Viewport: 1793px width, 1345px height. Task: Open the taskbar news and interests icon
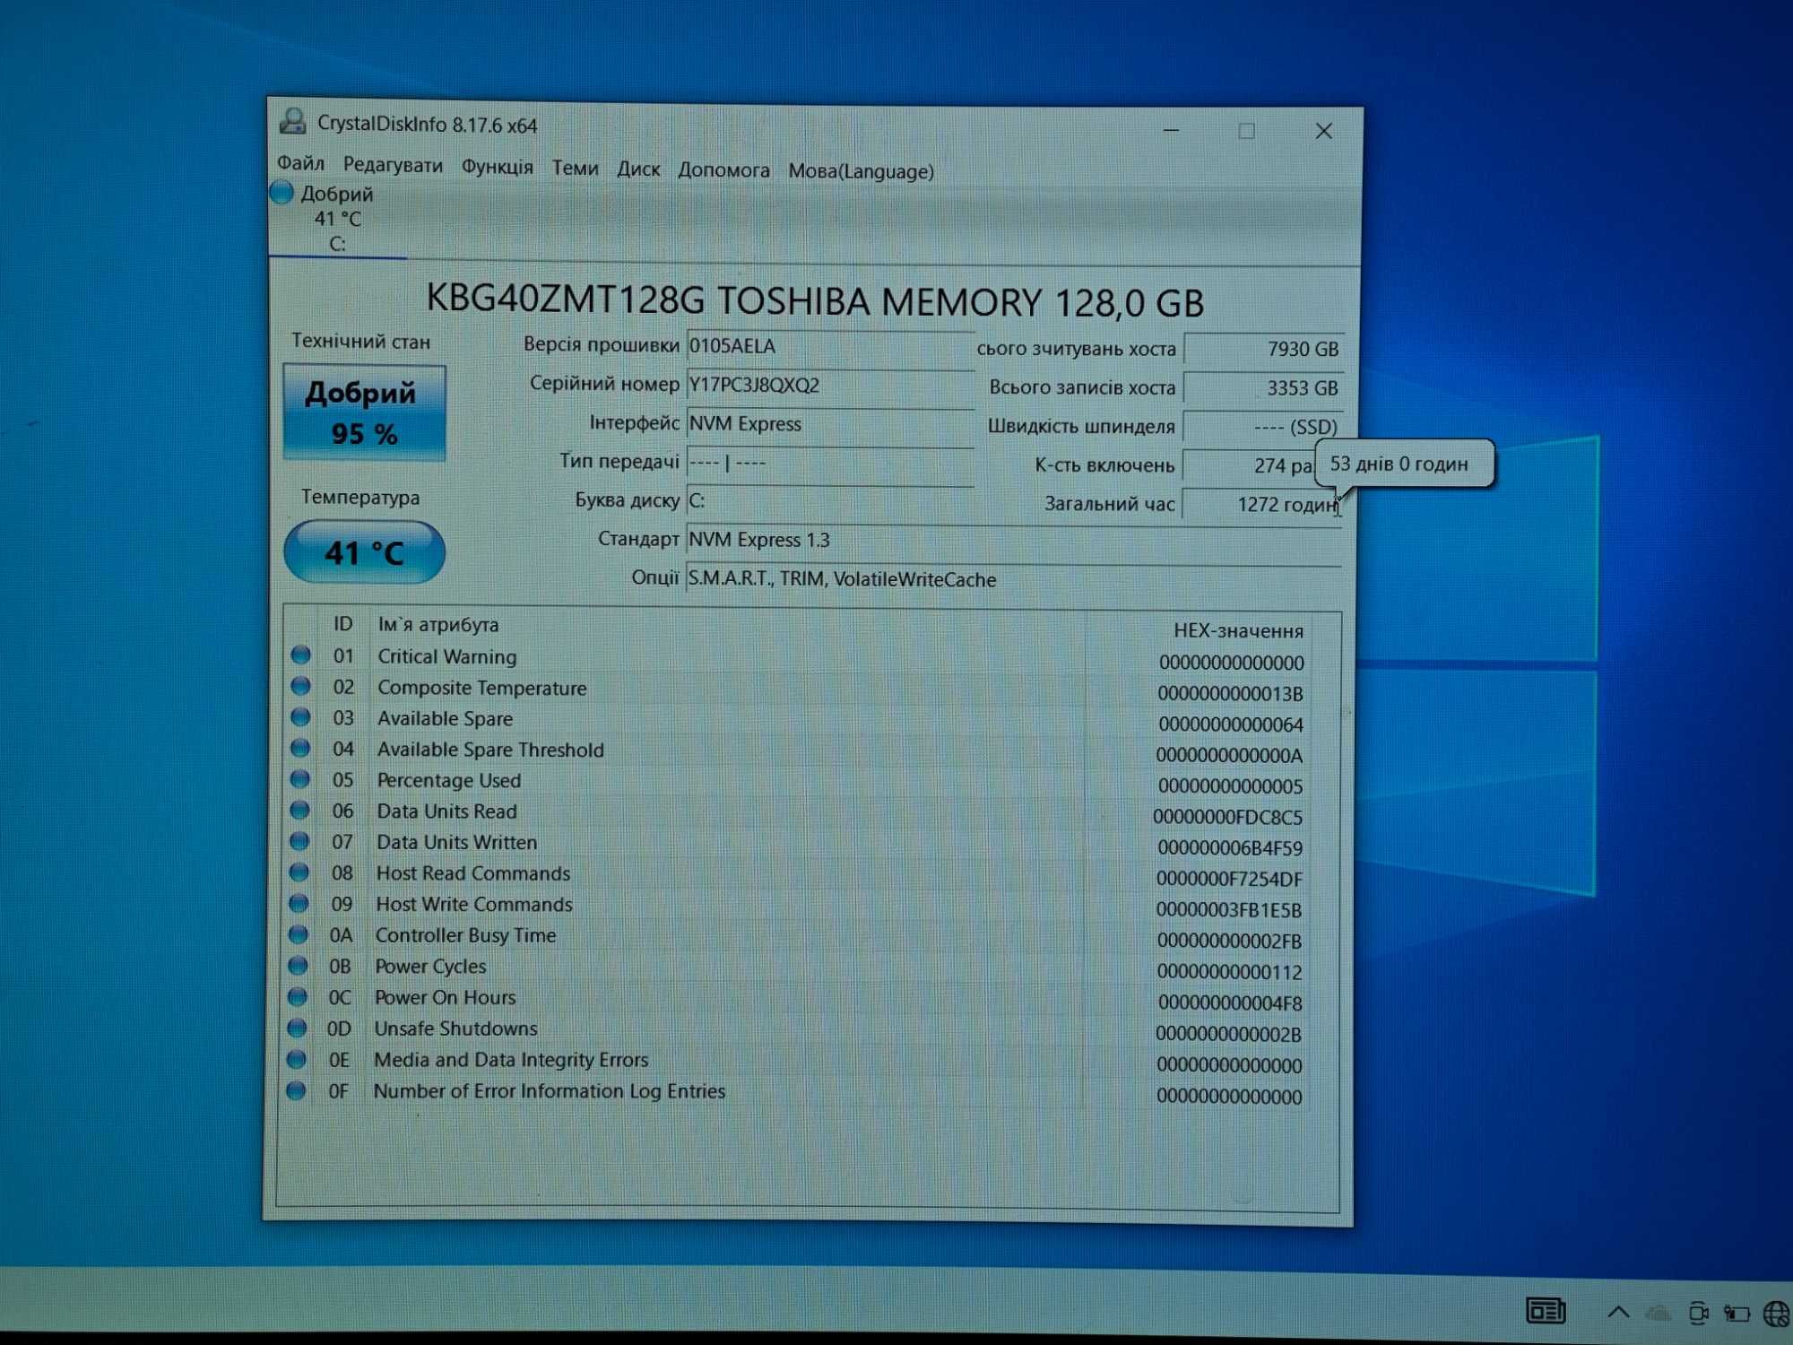click(1546, 1312)
